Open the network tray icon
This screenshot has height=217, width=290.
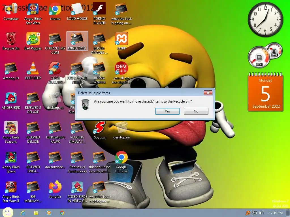pyautogui.click(x=255, y=213)
